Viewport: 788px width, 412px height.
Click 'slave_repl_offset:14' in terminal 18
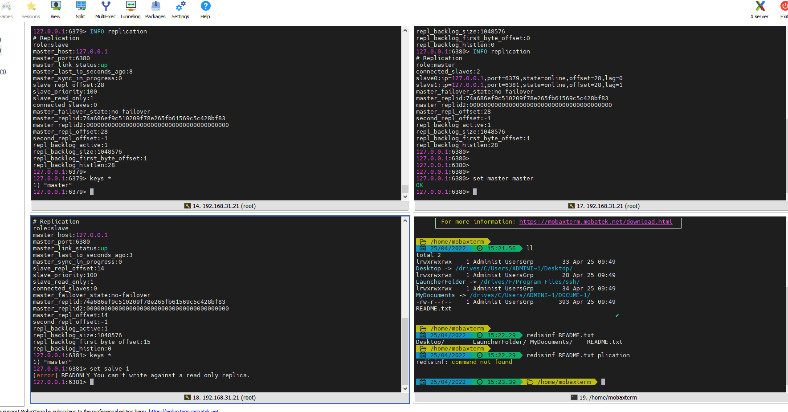(x=69, y=269)
